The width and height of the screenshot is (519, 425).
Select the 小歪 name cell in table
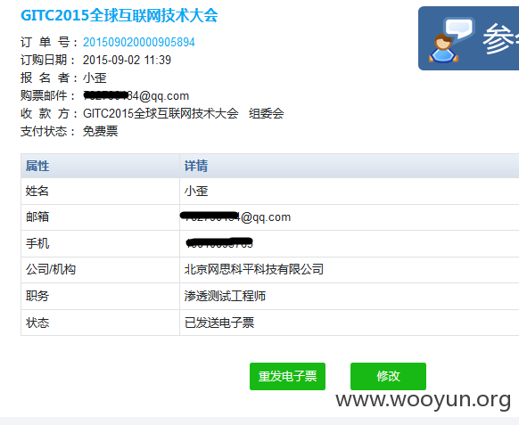point(196,192)
